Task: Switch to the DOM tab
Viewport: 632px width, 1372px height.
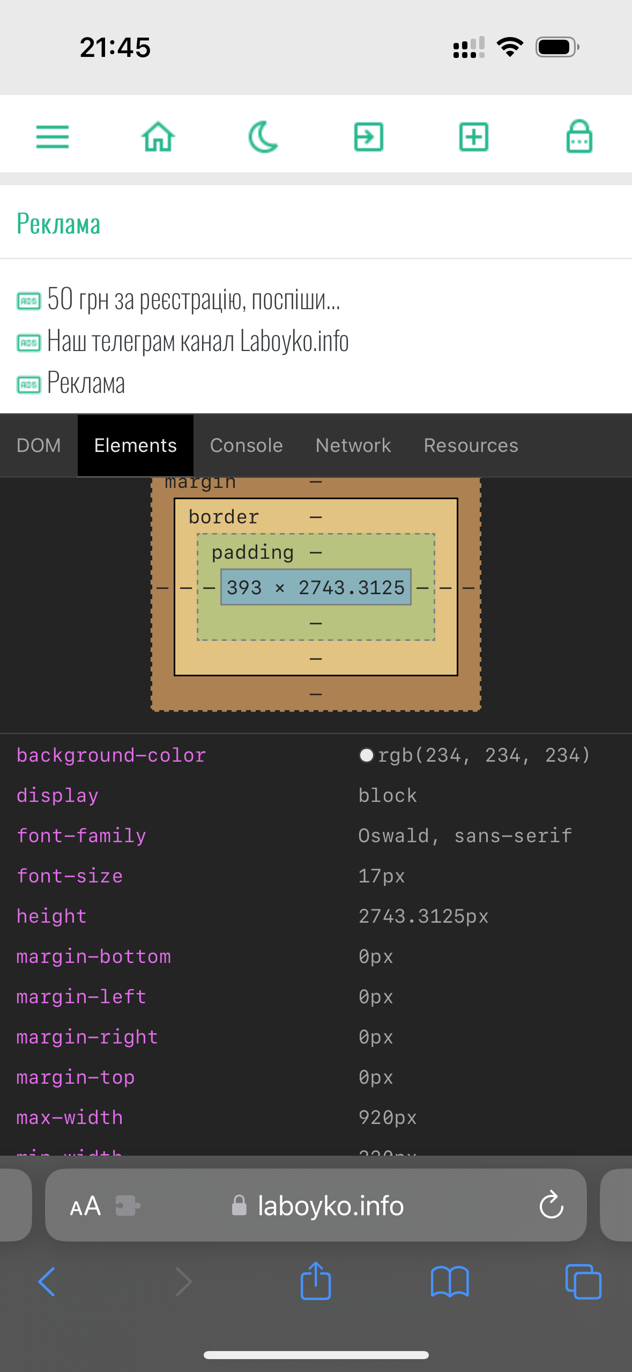Action: coord(39,446)
